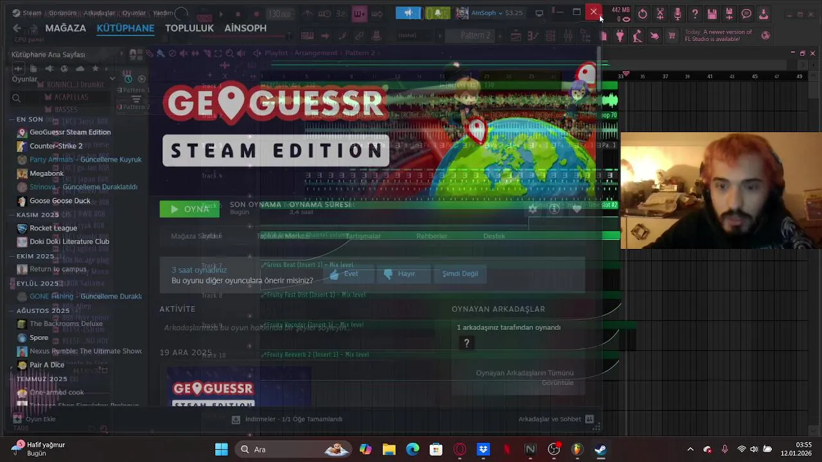Screen dimensions: 822x462
Task: Open File Explorer from taskbar
Action: pyautogui.click(x=389, y=450)
